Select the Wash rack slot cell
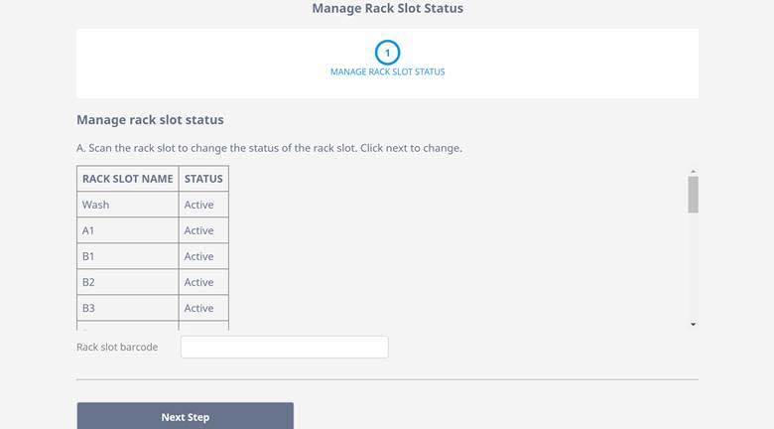 pyautogui.click(x=128, y=205)
